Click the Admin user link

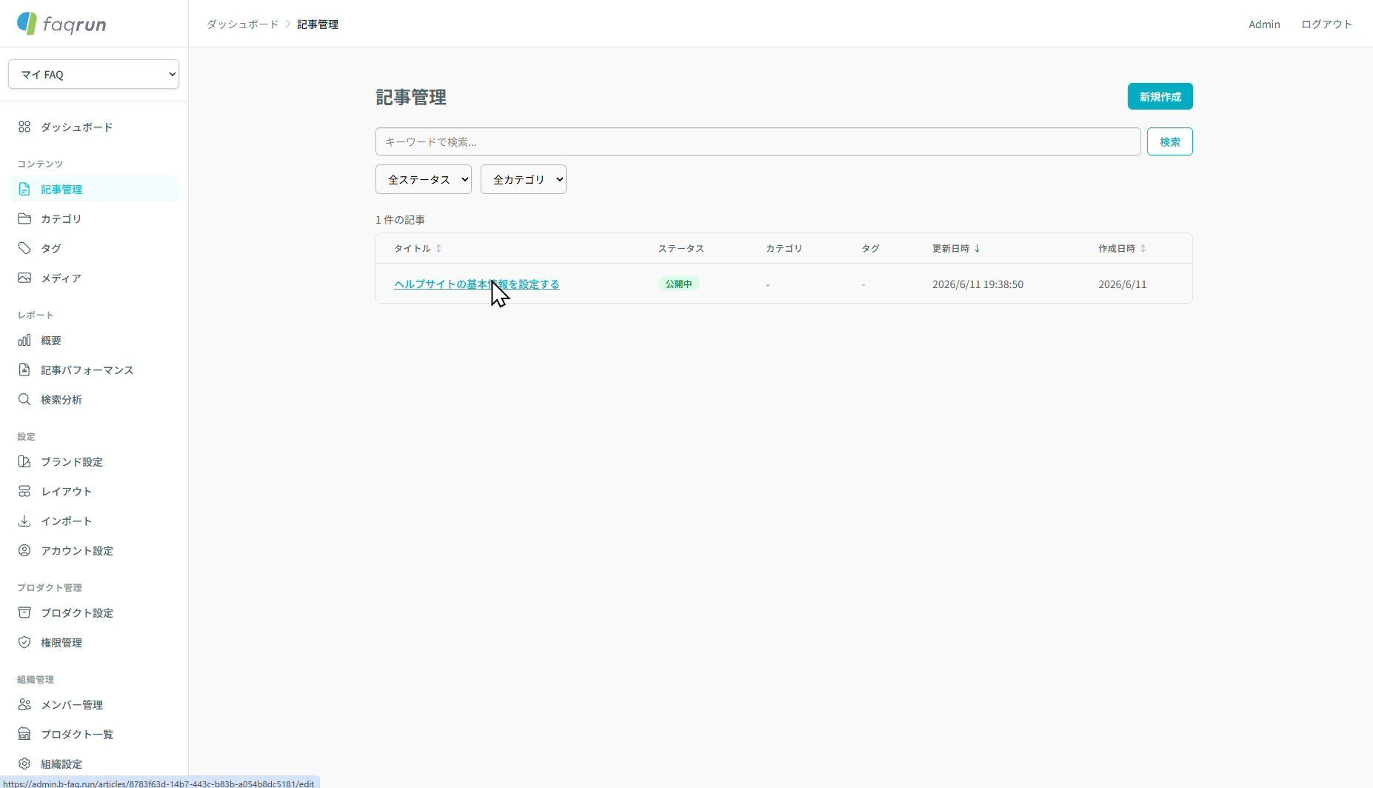tap(1264, 24)
